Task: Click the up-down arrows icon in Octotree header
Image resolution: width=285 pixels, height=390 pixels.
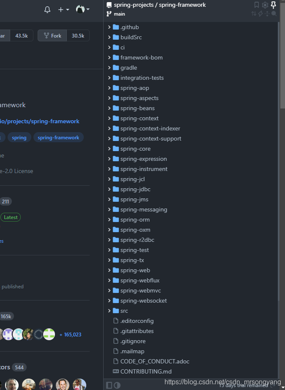Action: click(254, 14)
